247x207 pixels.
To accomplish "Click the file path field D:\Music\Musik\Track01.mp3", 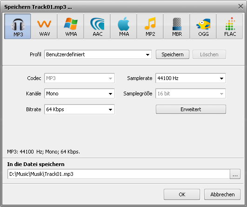I will coord(119,174).
